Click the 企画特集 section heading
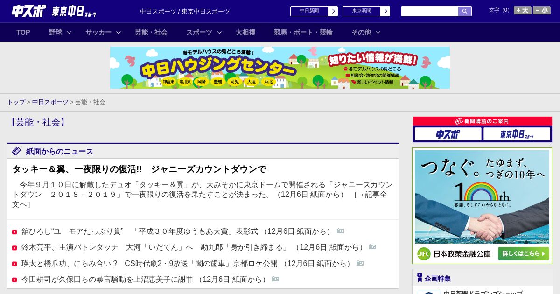The height and width of the screenshot is (294, 560). [438, 279]
